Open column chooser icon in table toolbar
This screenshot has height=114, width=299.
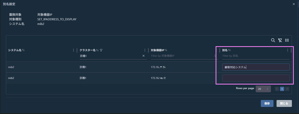[x=287, y=40]
